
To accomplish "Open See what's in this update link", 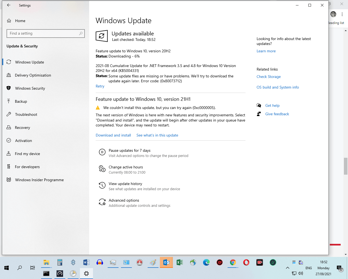I will pos(157,135).
